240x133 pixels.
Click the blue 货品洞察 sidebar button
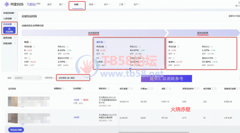[9, 30]
